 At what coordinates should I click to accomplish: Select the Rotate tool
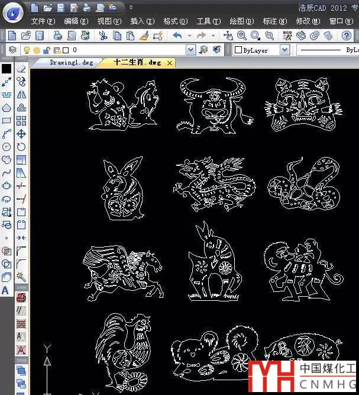tap(21, 147)
